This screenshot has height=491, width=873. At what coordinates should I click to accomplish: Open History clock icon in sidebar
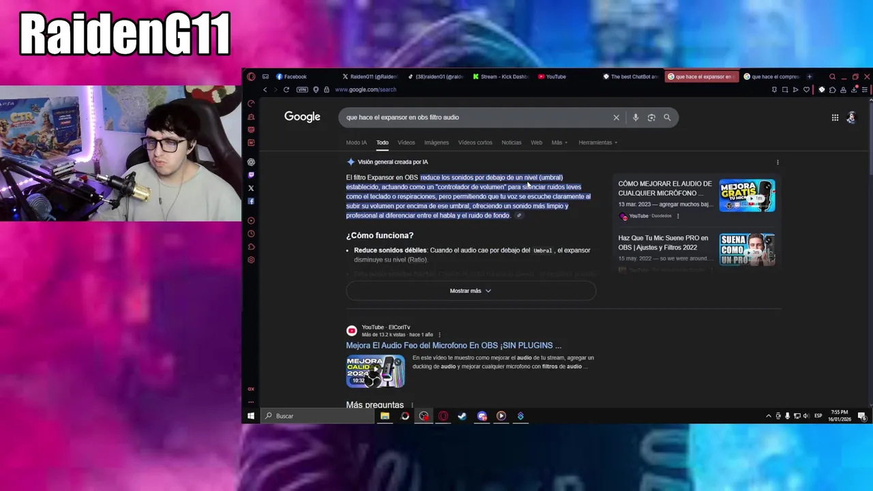tap(251, 234)
